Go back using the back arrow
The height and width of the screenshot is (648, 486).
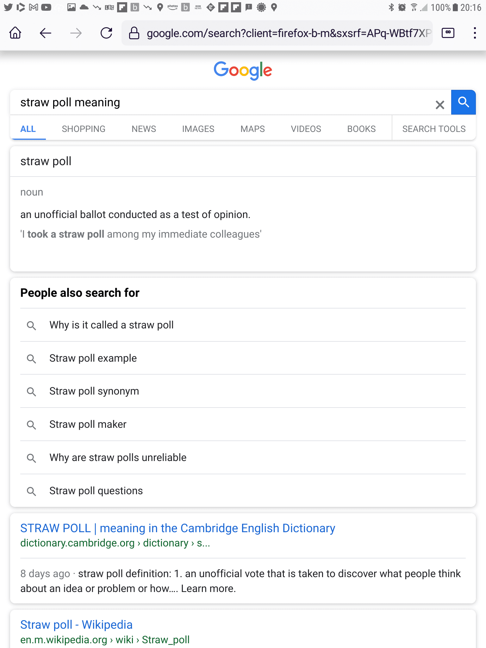coord(46,33)
